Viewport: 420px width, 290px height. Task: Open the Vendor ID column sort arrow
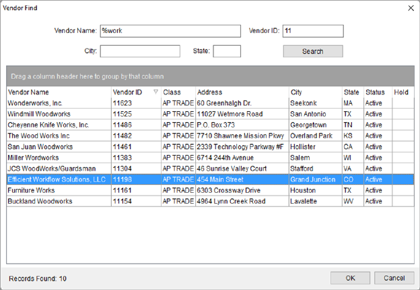coord(156,92)
